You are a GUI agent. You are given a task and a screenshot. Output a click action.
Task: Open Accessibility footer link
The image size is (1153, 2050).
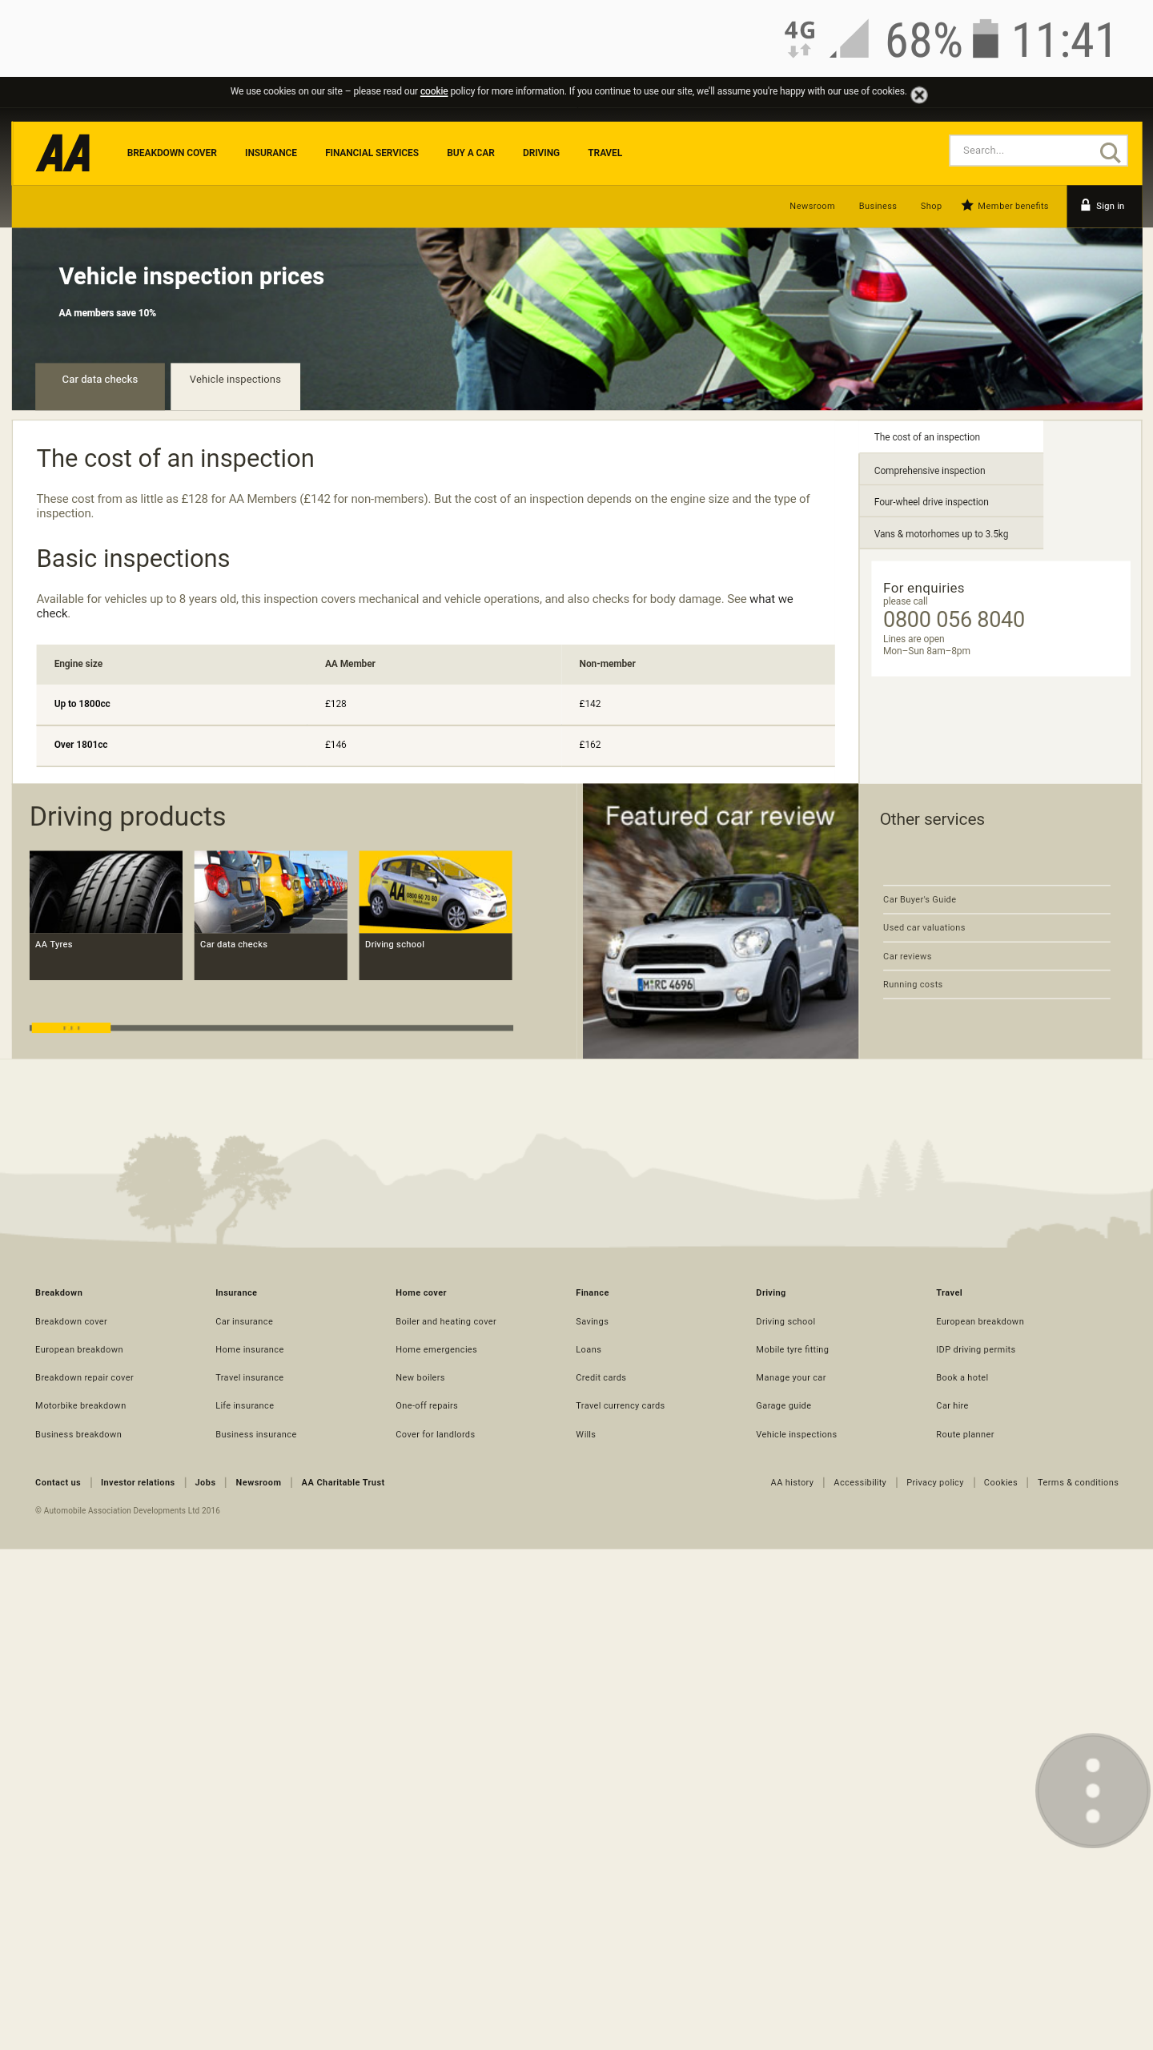(x=860, y=1483)
